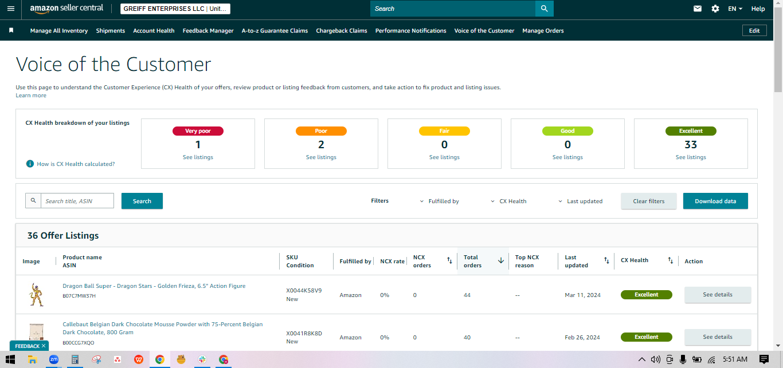Click the microphone tray icon
This screenshot has height=368, width=783.
point(683,359)
